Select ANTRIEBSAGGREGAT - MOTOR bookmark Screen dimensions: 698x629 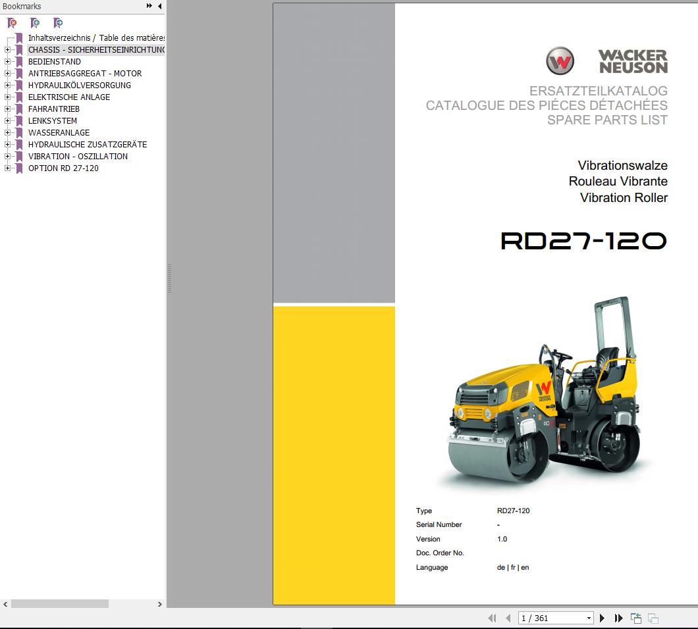click(x=85, y=74)
